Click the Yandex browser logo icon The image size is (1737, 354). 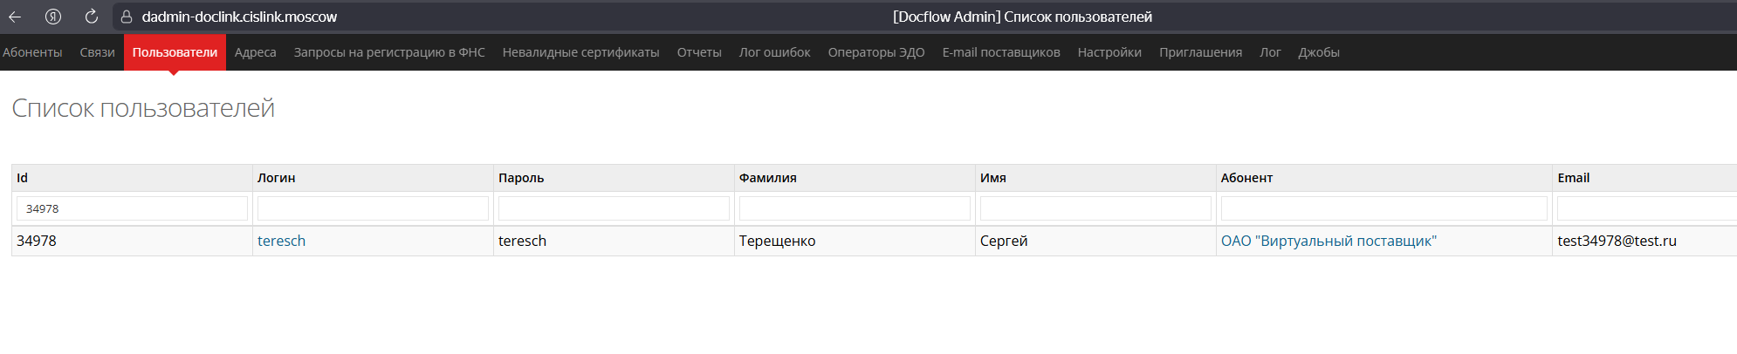(53, 17)
